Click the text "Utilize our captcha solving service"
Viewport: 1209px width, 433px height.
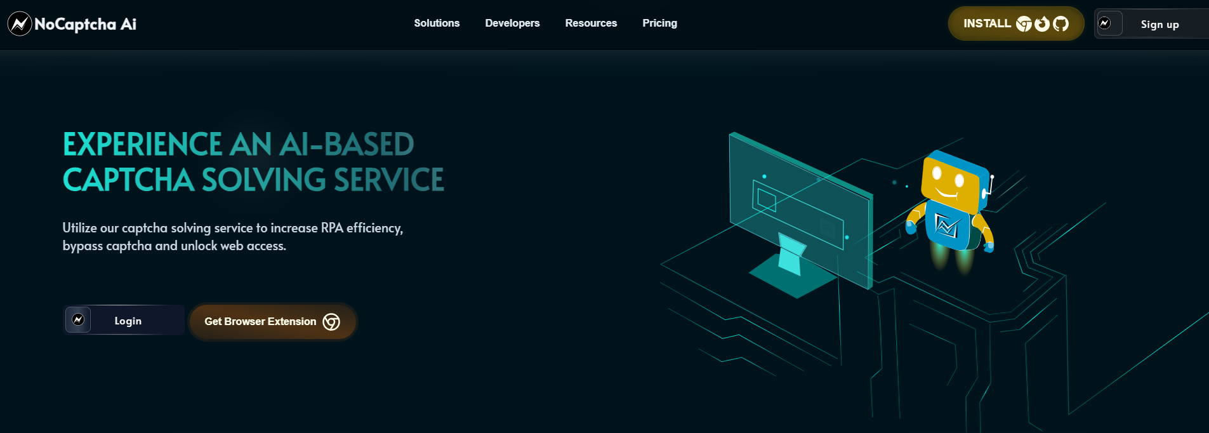[x=157, y=228]
